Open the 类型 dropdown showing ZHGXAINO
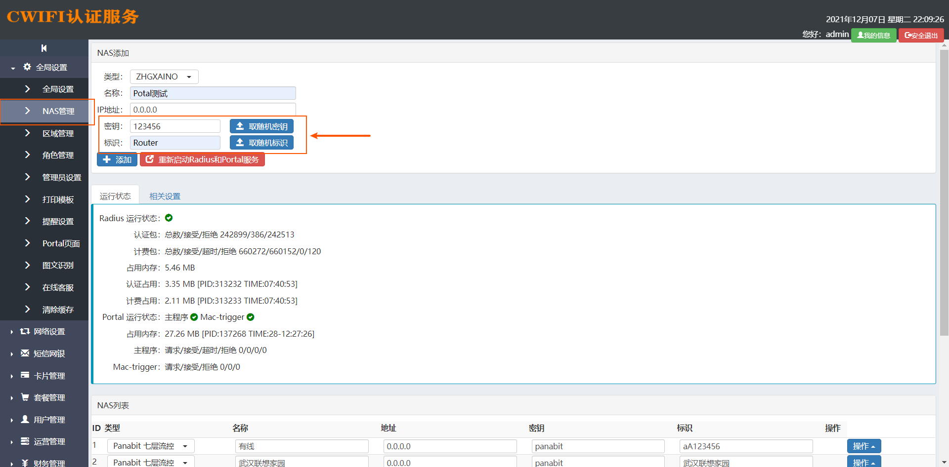The image size is (949, 467). [164, 77]
